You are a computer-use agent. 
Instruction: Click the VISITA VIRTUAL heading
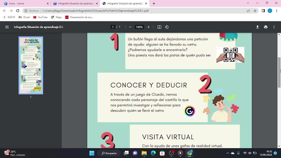pos(168,137)
